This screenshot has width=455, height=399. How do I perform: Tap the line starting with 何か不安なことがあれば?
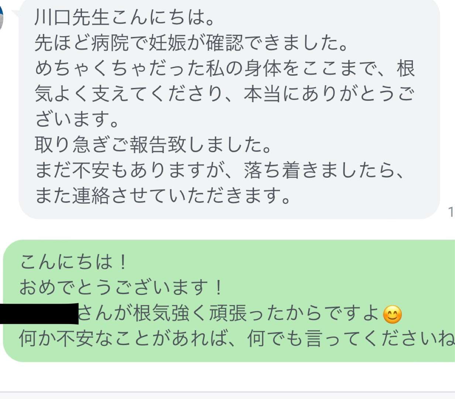[237, 338]
